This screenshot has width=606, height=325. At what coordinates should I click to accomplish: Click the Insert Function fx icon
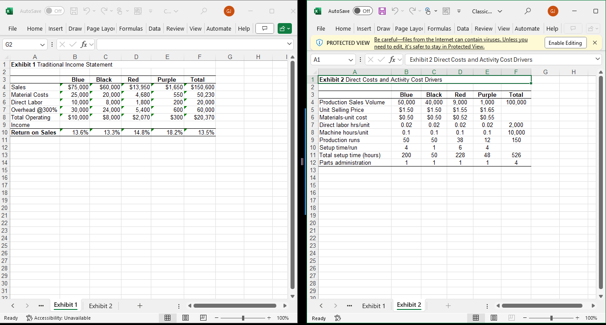pos(84,44)
